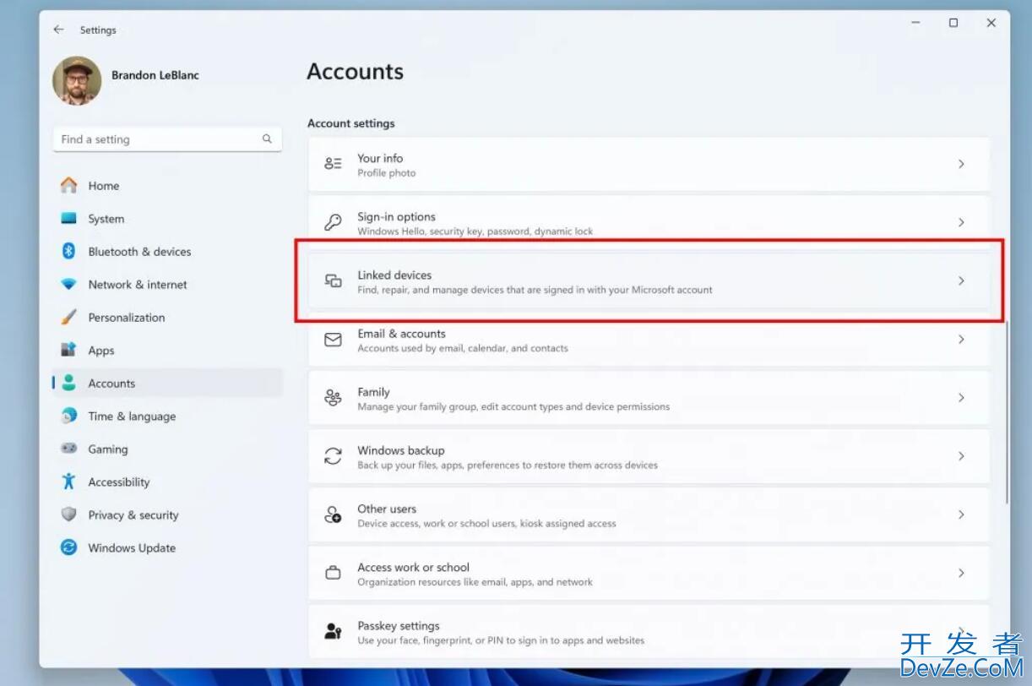Open Family via its chevron arrow
1032x686 pixels.
tap(961, 397)
